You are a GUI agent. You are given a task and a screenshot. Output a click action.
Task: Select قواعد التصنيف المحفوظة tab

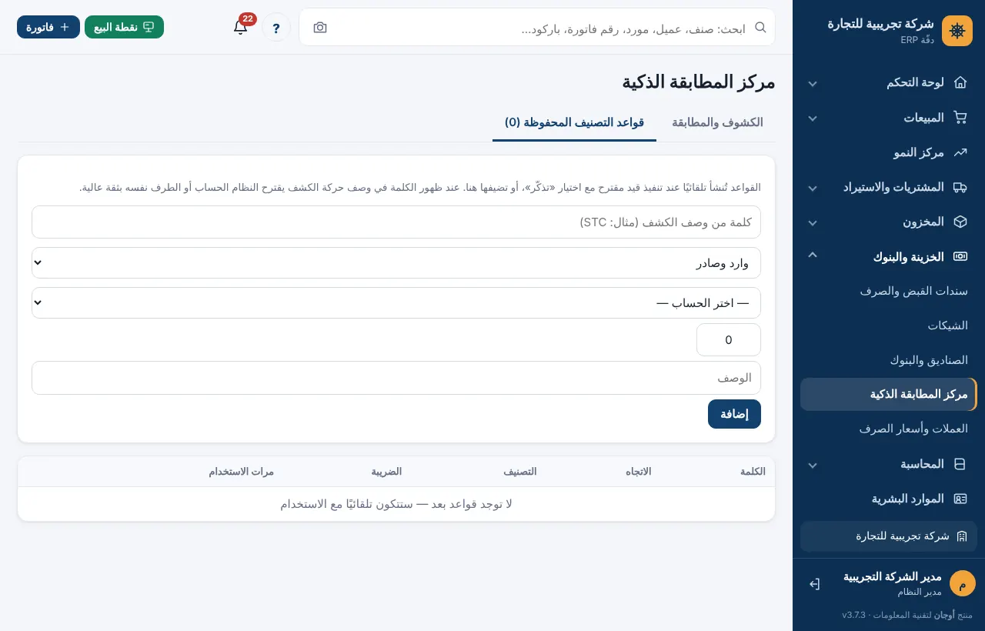tap(574, 122)
